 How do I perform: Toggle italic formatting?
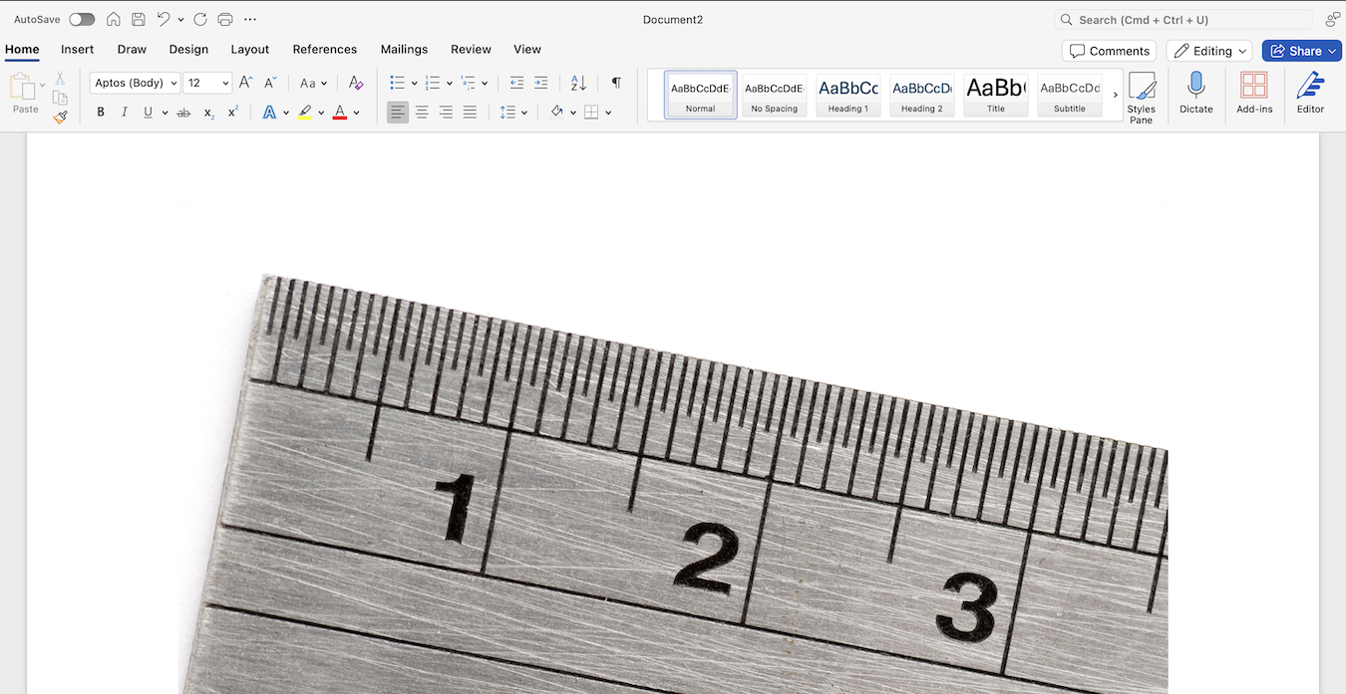[x=125, y=113]
